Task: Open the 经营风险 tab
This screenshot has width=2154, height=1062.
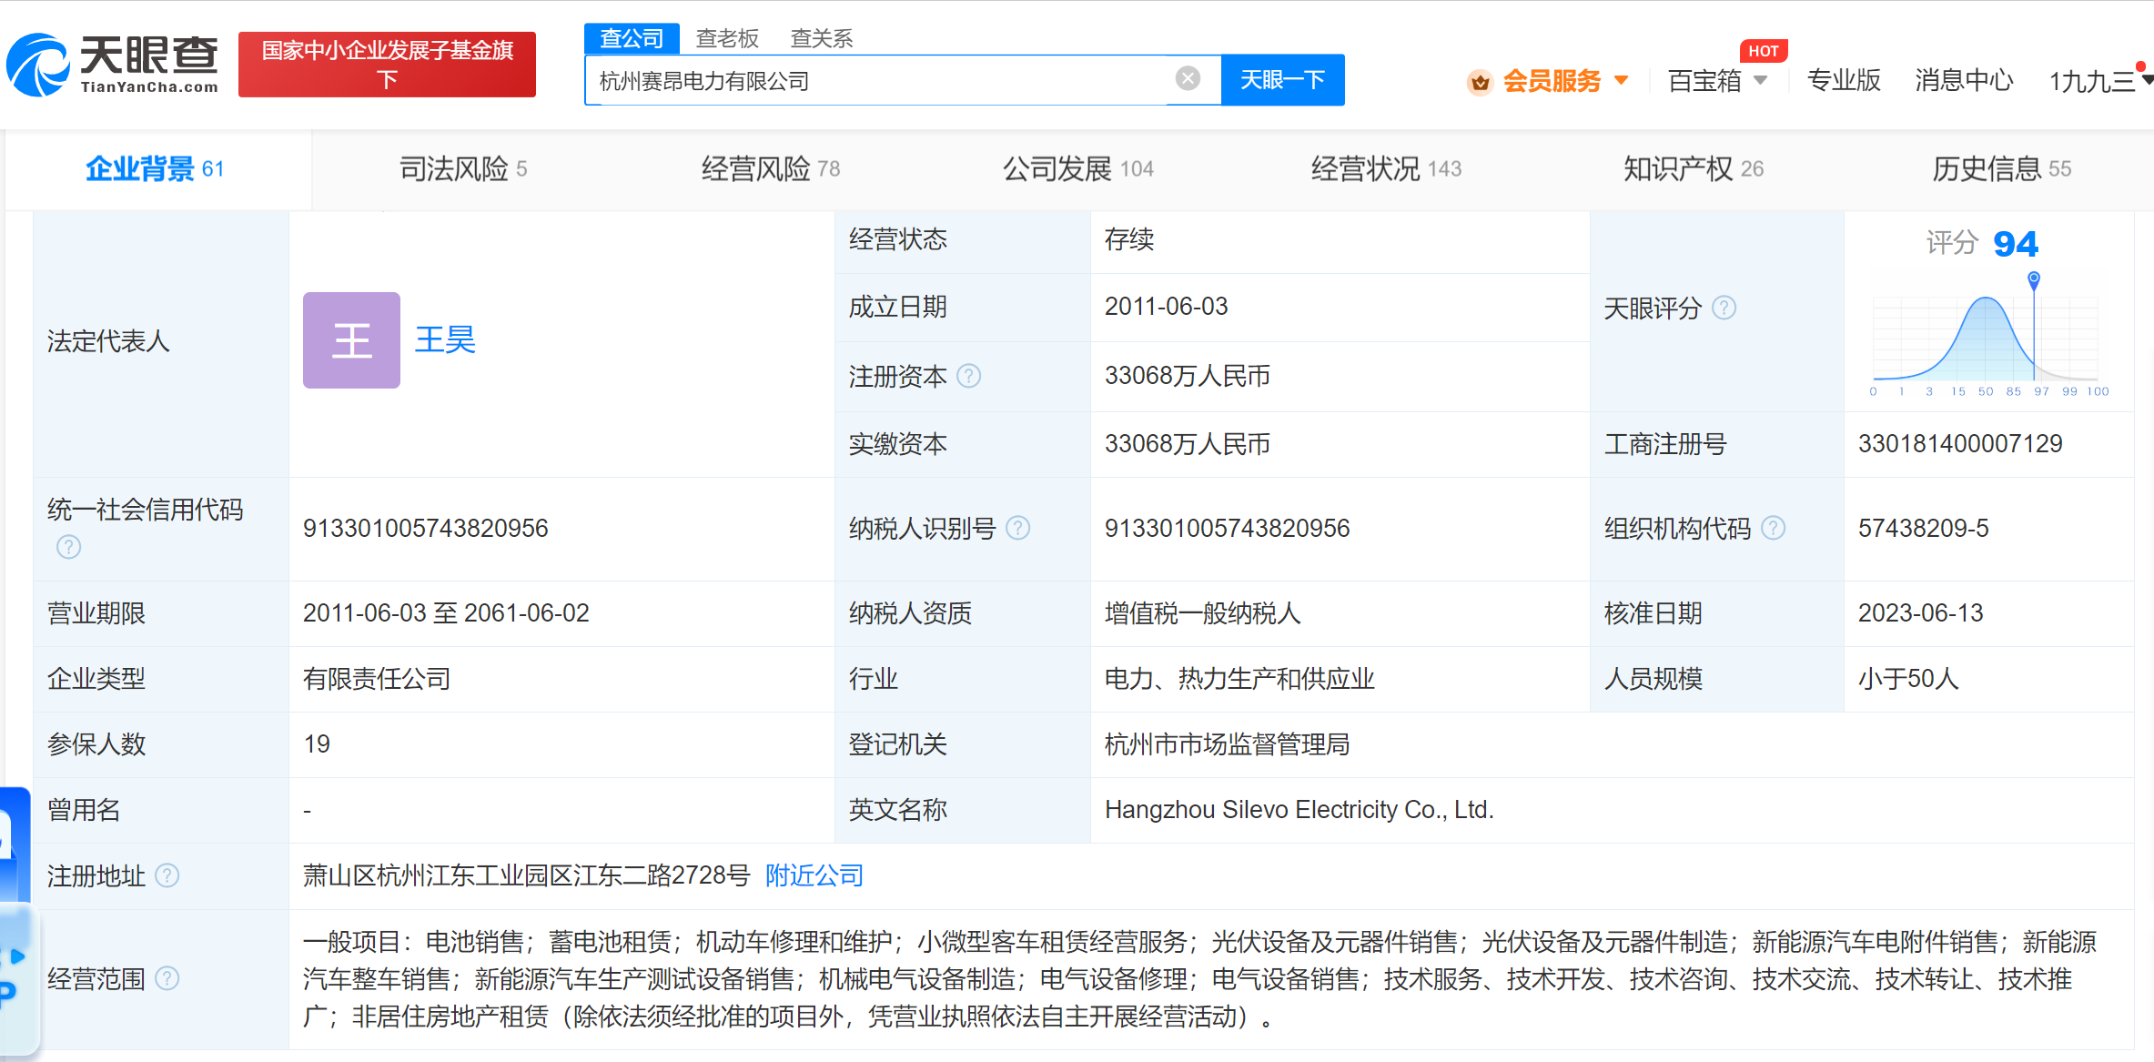Action: click(771, 168)
